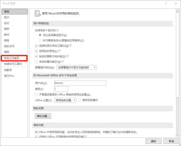Open the 语言 settings category

pyautogui.click(x=15, y=41)
